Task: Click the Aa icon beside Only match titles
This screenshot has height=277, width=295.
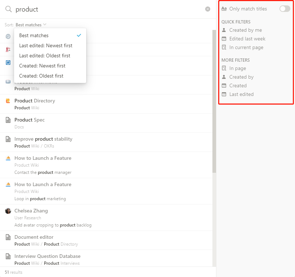Action: [x=224, y=9]
